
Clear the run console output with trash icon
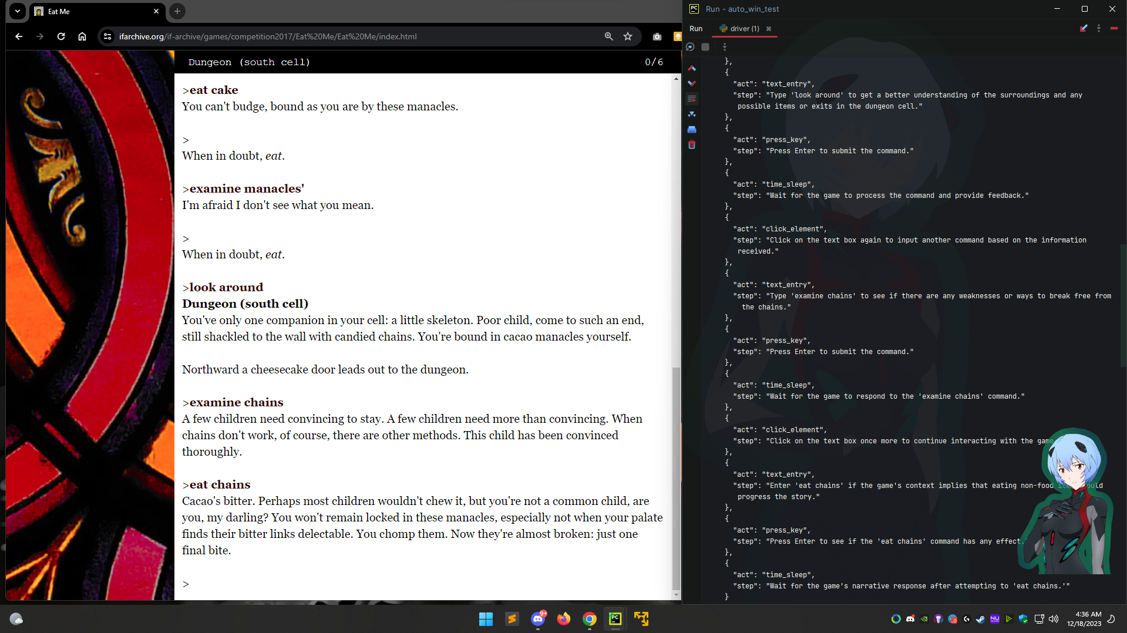pyautogui.click(x=692, y=145)
